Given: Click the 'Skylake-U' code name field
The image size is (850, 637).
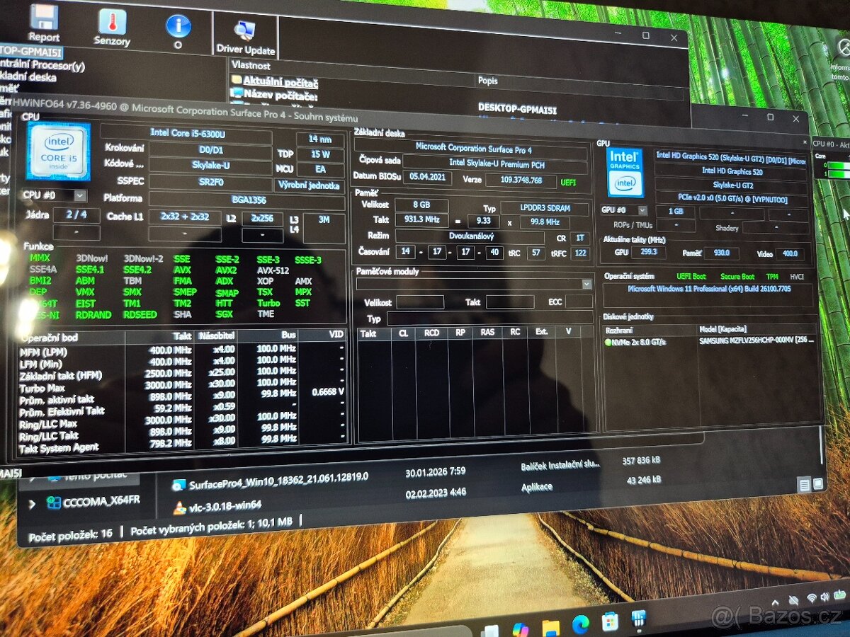Looking at the screenshot, I should tap(210, 165).
